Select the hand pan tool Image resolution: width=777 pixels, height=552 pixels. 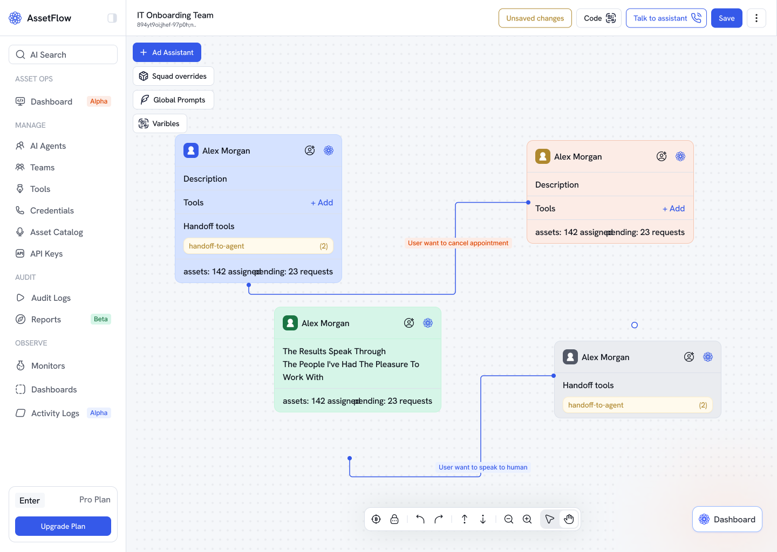(569, 519)
